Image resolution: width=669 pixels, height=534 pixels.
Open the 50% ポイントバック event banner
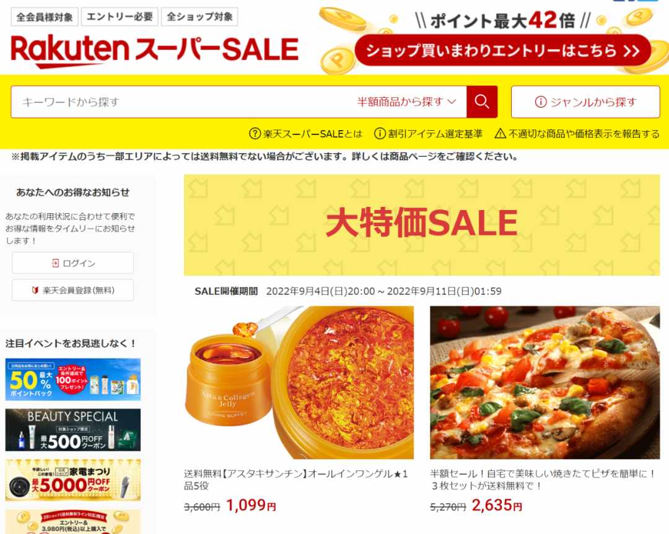point(73,380)
